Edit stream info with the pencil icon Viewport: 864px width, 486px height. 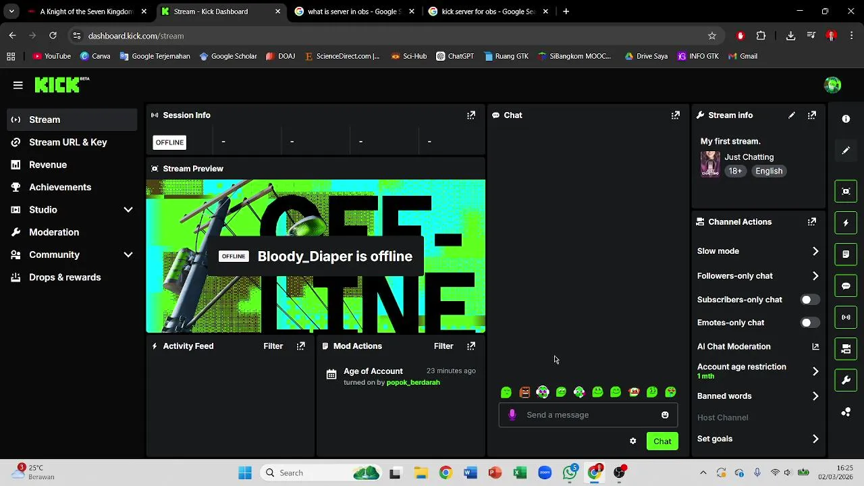[x=792, y=115]
